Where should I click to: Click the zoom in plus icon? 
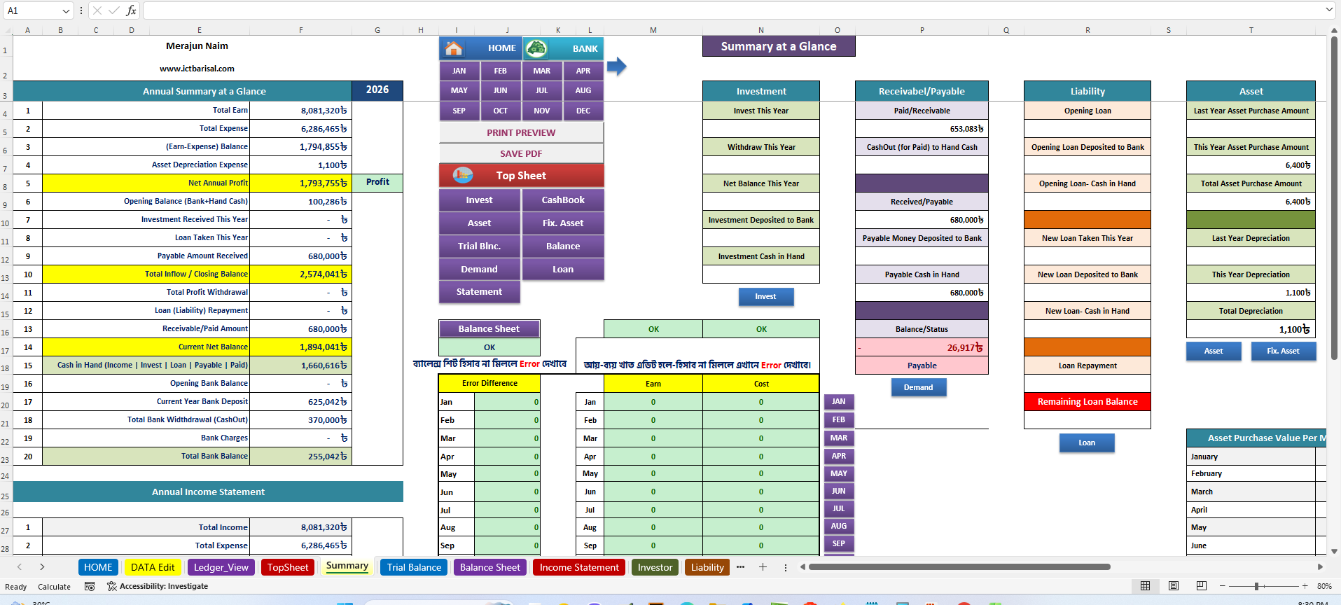coord(1305,586)
